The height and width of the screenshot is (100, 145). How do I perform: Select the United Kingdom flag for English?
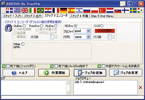point(25,10)
